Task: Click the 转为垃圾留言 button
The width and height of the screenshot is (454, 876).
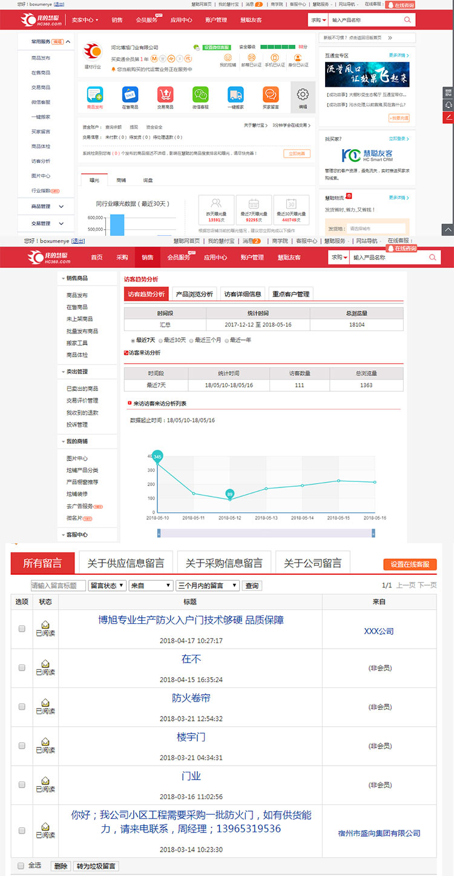Action: pos(96,866)
